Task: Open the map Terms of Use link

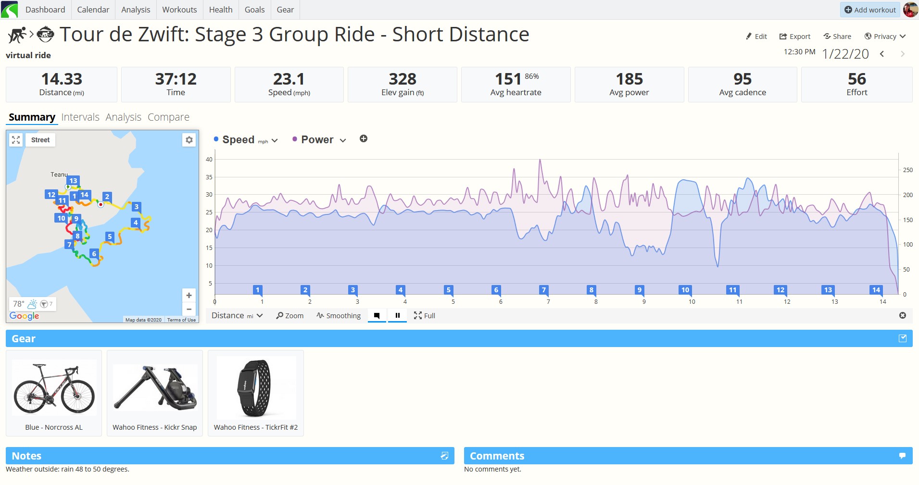Action: coord(181,320)
